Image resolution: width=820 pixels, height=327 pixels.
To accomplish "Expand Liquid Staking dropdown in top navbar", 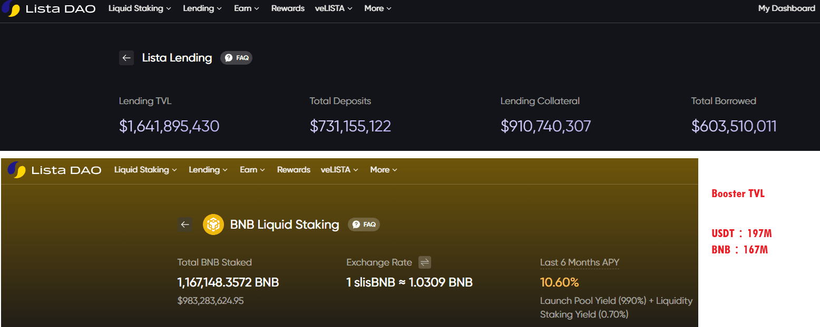I will point(140,8).
